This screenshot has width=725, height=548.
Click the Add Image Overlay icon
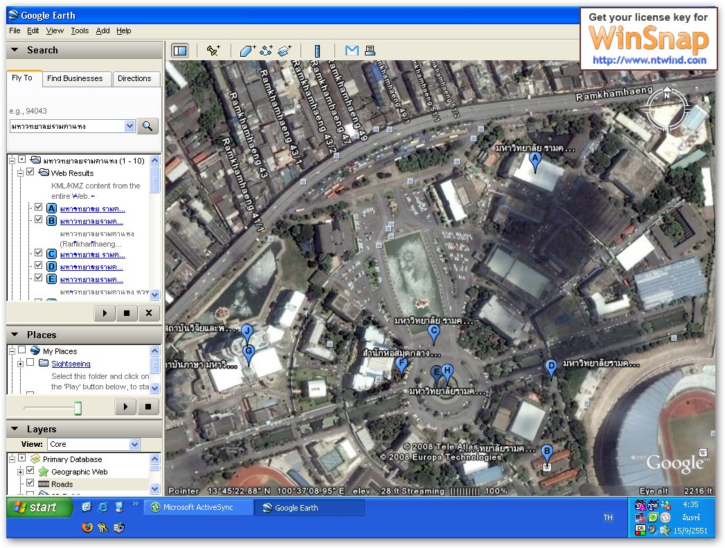285,51
